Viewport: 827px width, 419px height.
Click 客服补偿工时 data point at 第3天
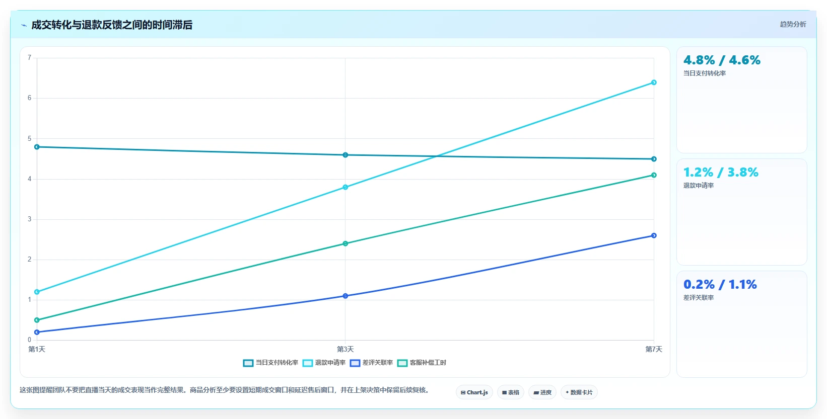[x=346, y=243]
